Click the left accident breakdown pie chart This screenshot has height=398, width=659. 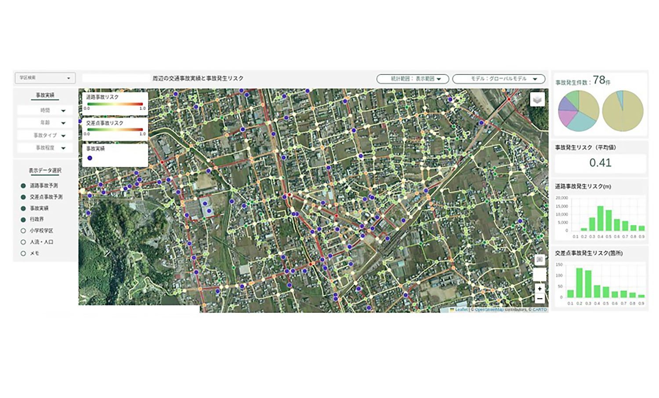click(578, 111)
